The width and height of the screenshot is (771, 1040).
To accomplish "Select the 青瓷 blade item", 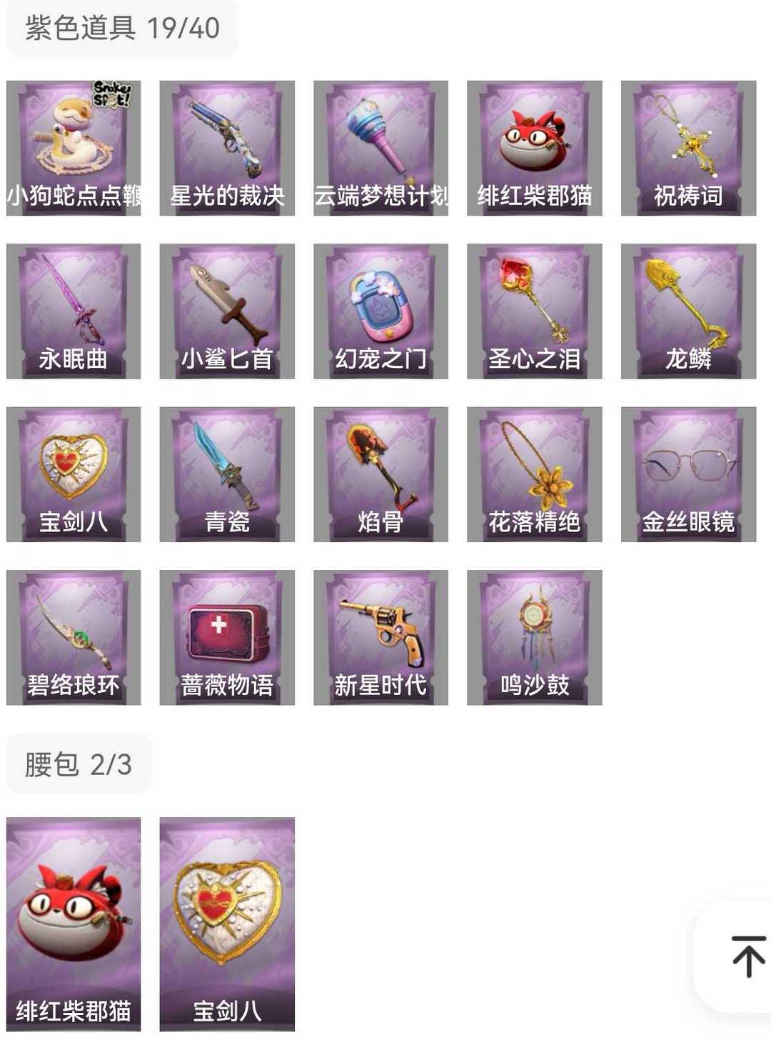I will pos(227,474).
